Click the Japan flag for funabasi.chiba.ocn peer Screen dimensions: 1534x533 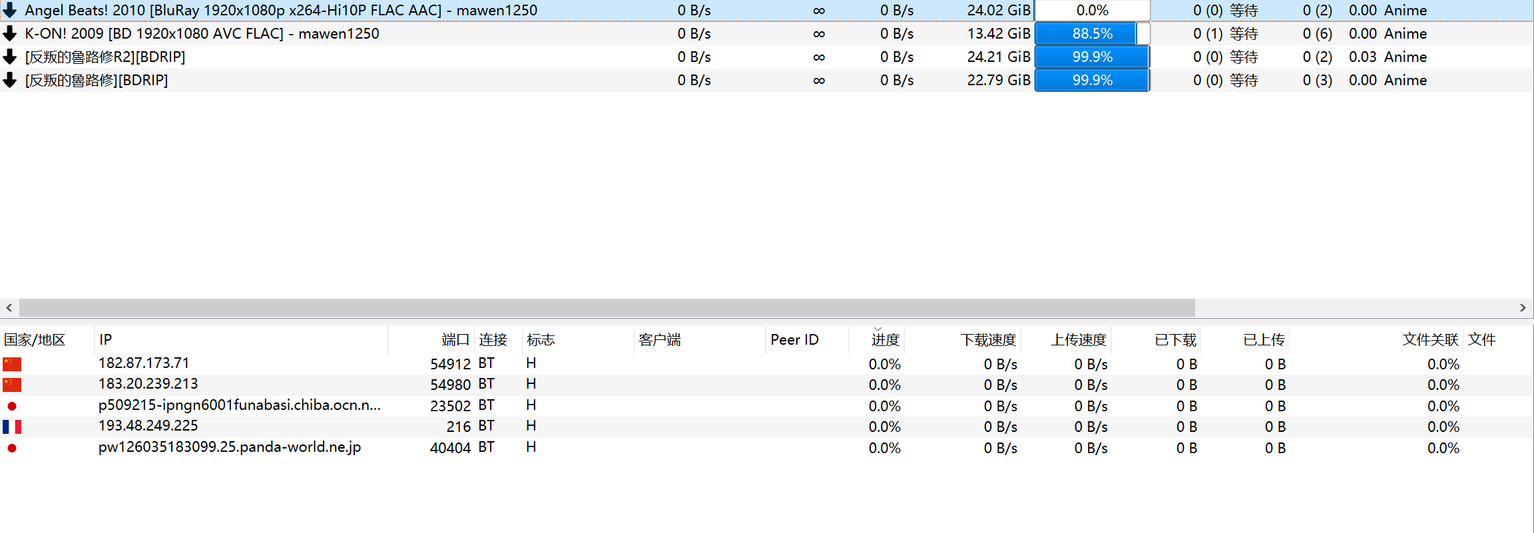[x=12, y=406]
